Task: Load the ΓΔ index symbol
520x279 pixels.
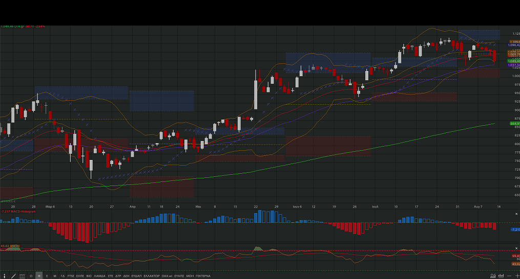Action: coord(63,276)
